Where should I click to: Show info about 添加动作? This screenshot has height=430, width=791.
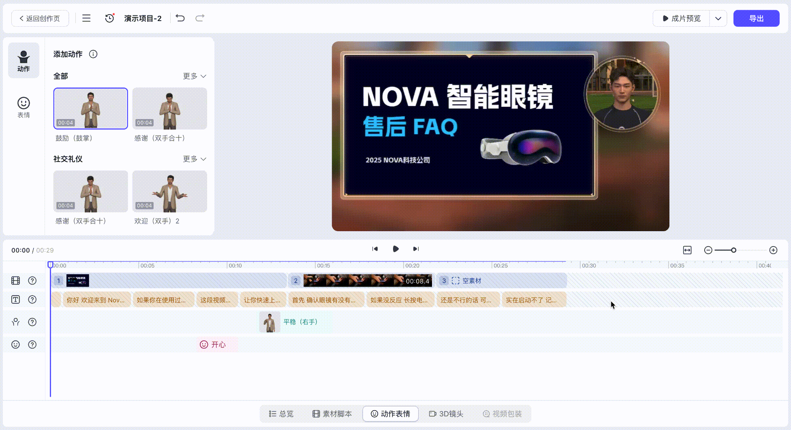click(x=93, y=54)
